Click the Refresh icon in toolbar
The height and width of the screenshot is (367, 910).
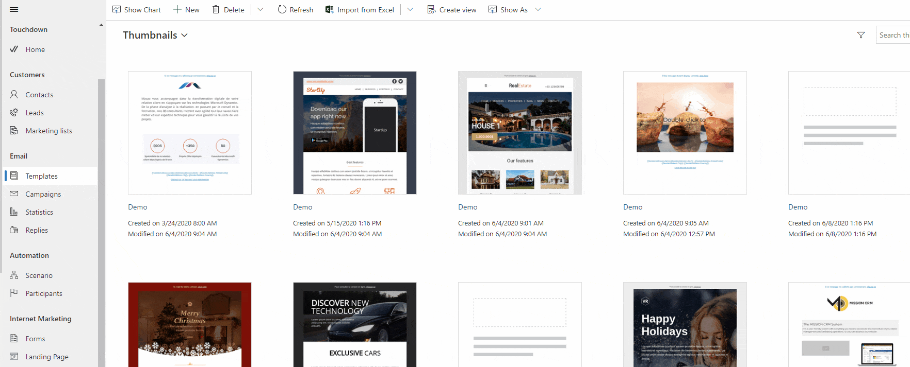(282, 10)
